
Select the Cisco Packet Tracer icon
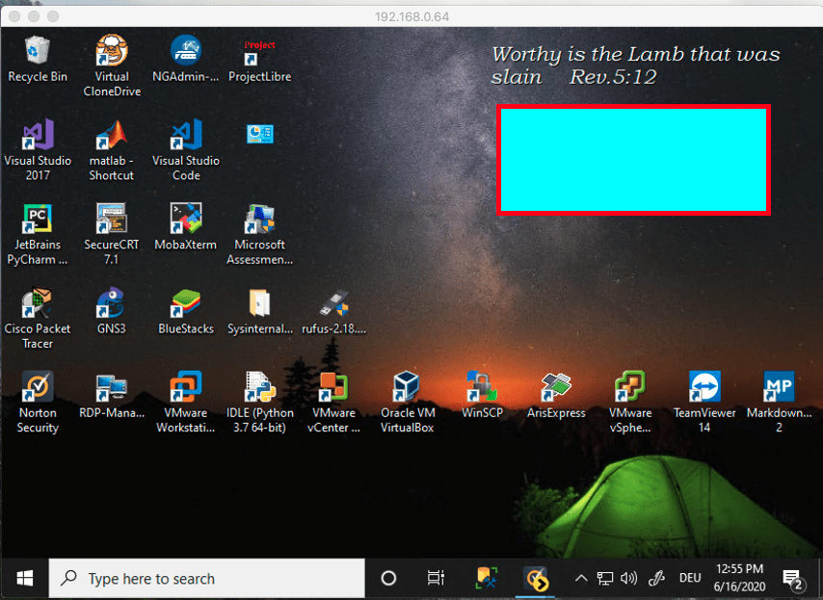click(38, 304)
